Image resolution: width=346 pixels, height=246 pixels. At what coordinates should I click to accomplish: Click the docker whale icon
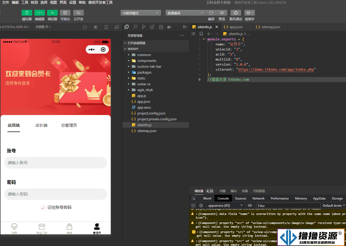169,27
